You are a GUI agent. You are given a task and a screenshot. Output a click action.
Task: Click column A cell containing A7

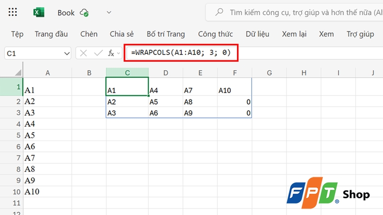pyautogui.click(x=47, y=158)
